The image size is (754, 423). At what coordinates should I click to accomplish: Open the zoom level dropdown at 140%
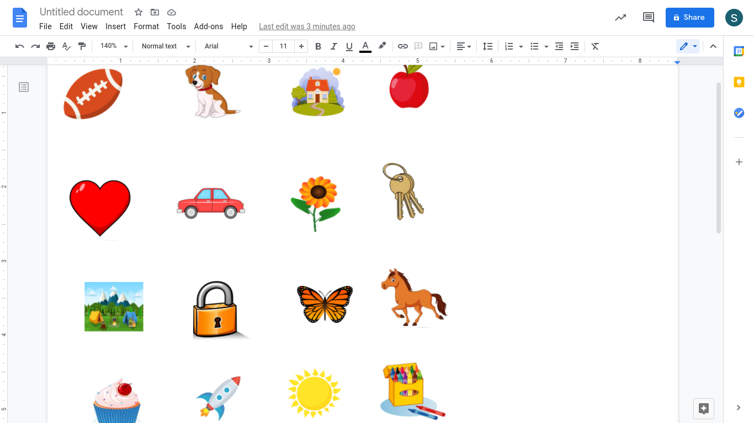coord(114,46)
